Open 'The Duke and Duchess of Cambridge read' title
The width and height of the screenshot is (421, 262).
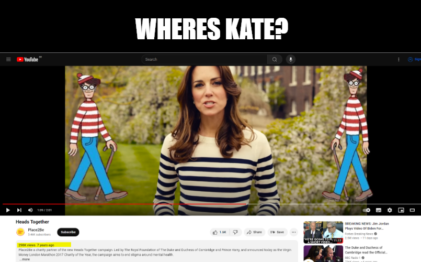pyautogui.click(x=366, y=250)
